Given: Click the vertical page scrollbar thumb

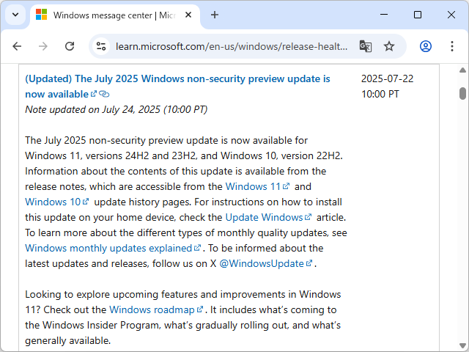Looking at the screenshot, I should [462, 93].
